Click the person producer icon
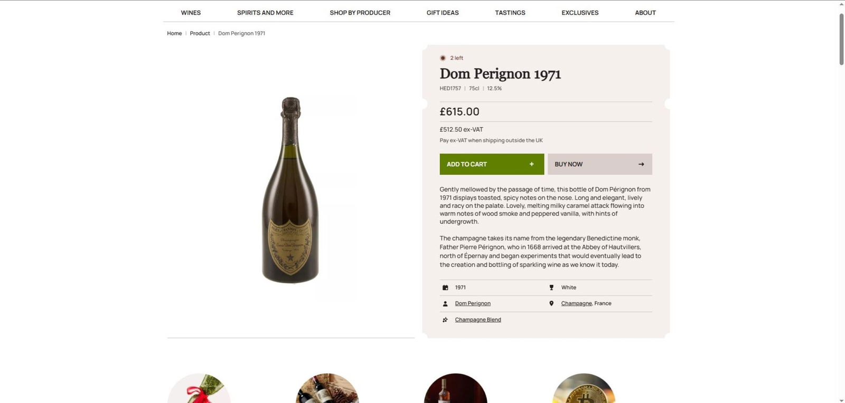 point(445,303)
